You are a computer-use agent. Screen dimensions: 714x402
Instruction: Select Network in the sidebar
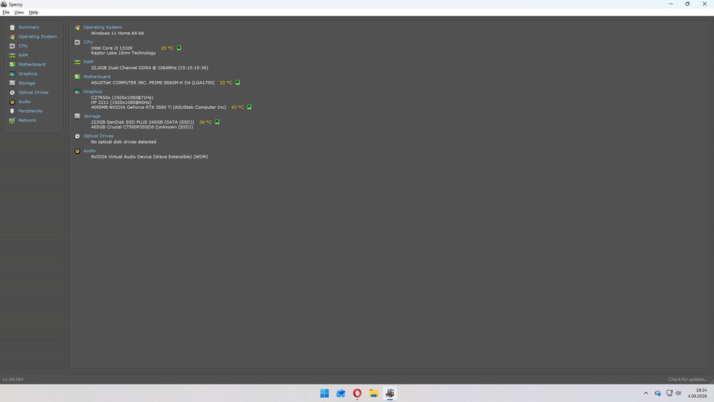click(27, 120)
